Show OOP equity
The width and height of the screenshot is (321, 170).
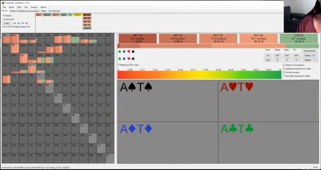[287, 55]
